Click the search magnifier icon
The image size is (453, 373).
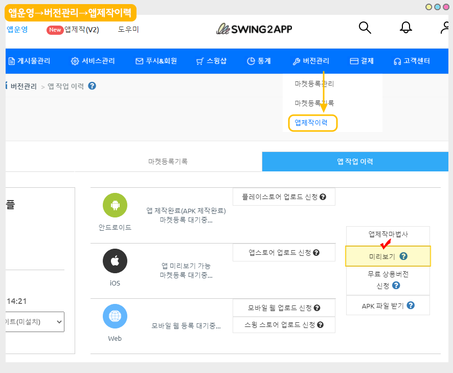[365, 28]
